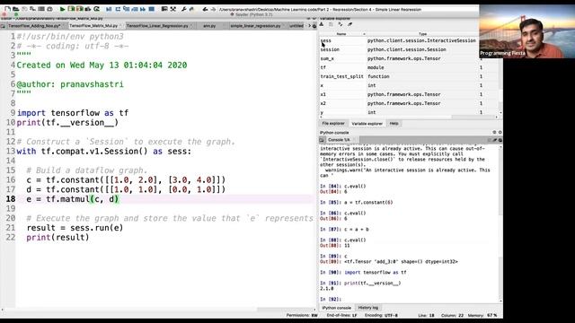Switch to the IPython console bottom tab
The height and width of the screenshot is (323, 575).
(x=337, y=308)
